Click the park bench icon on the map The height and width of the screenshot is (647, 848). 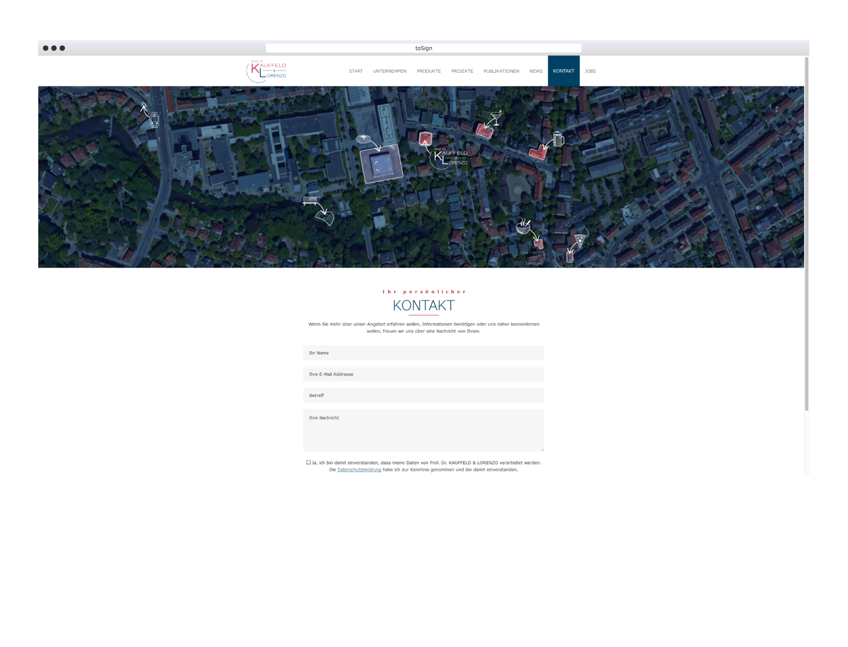pyautogui.click(x=310, y=201)
